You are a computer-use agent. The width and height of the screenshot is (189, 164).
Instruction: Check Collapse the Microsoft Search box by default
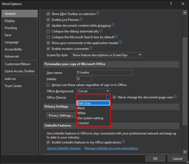48,37
